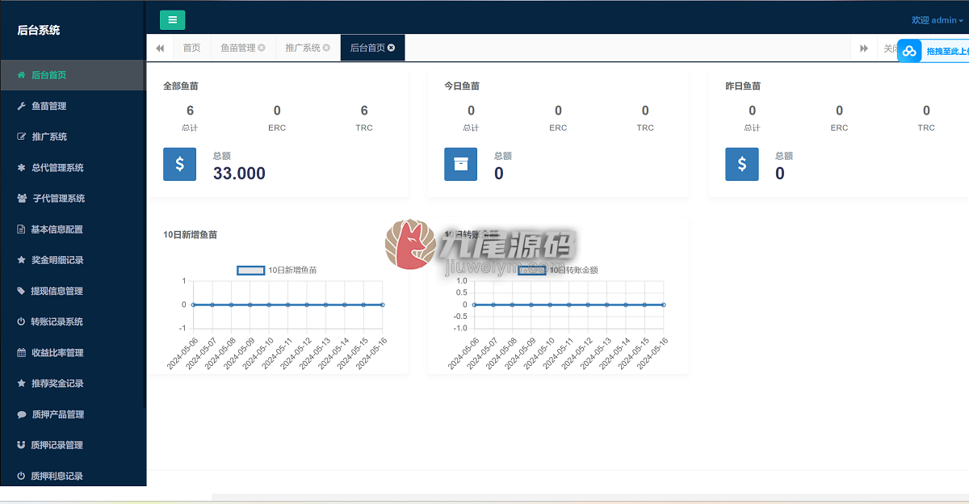
Task: Click the 昨日鱼苗 card heading
Action: point(742,86)
